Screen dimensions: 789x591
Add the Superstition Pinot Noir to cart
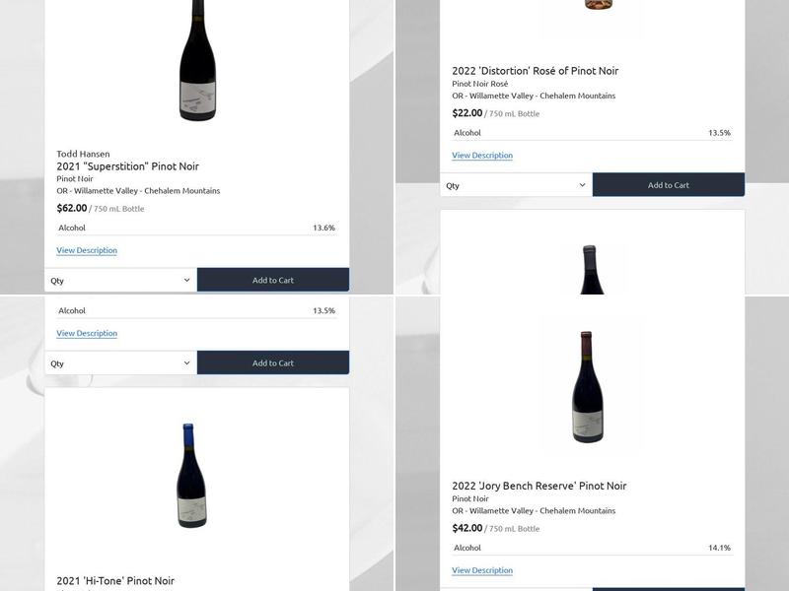[x=272, y=279]
